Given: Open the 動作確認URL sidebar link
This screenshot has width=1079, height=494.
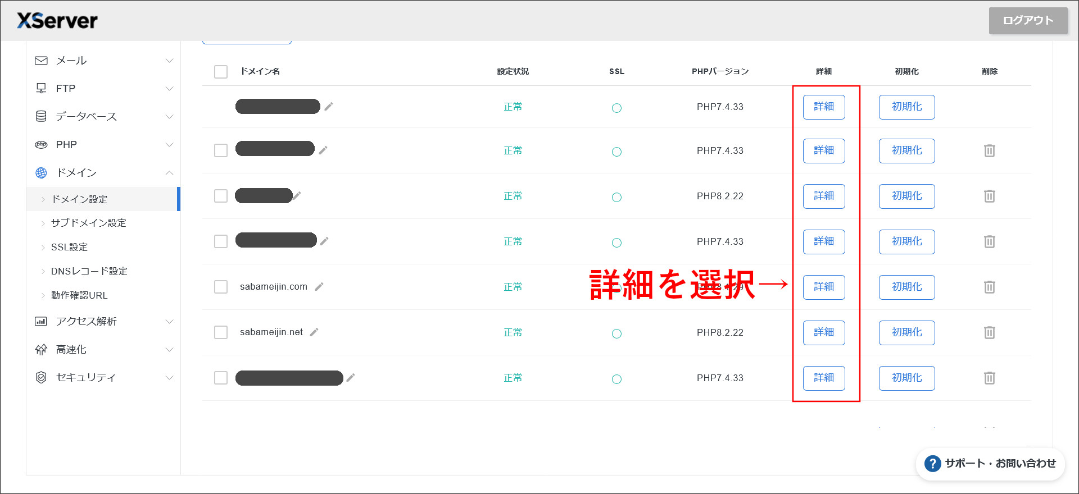Looking at the screenshot, I should coord(79,295).
